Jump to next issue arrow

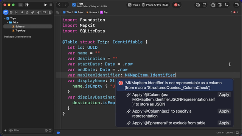tap(237, 12)
